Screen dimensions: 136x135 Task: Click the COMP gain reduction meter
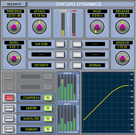(63, 24)
